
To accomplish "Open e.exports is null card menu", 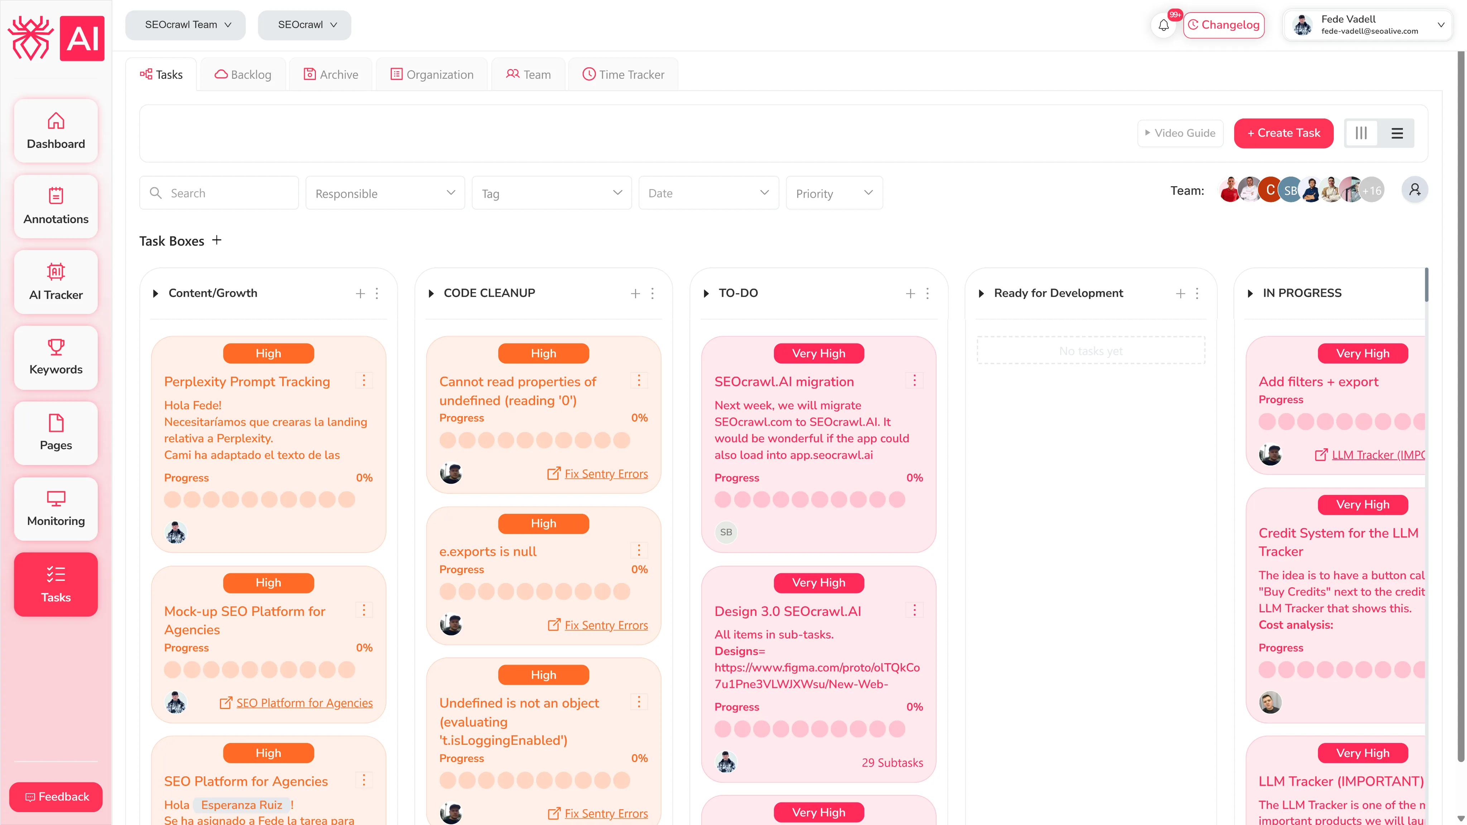I will click(639, 550).
